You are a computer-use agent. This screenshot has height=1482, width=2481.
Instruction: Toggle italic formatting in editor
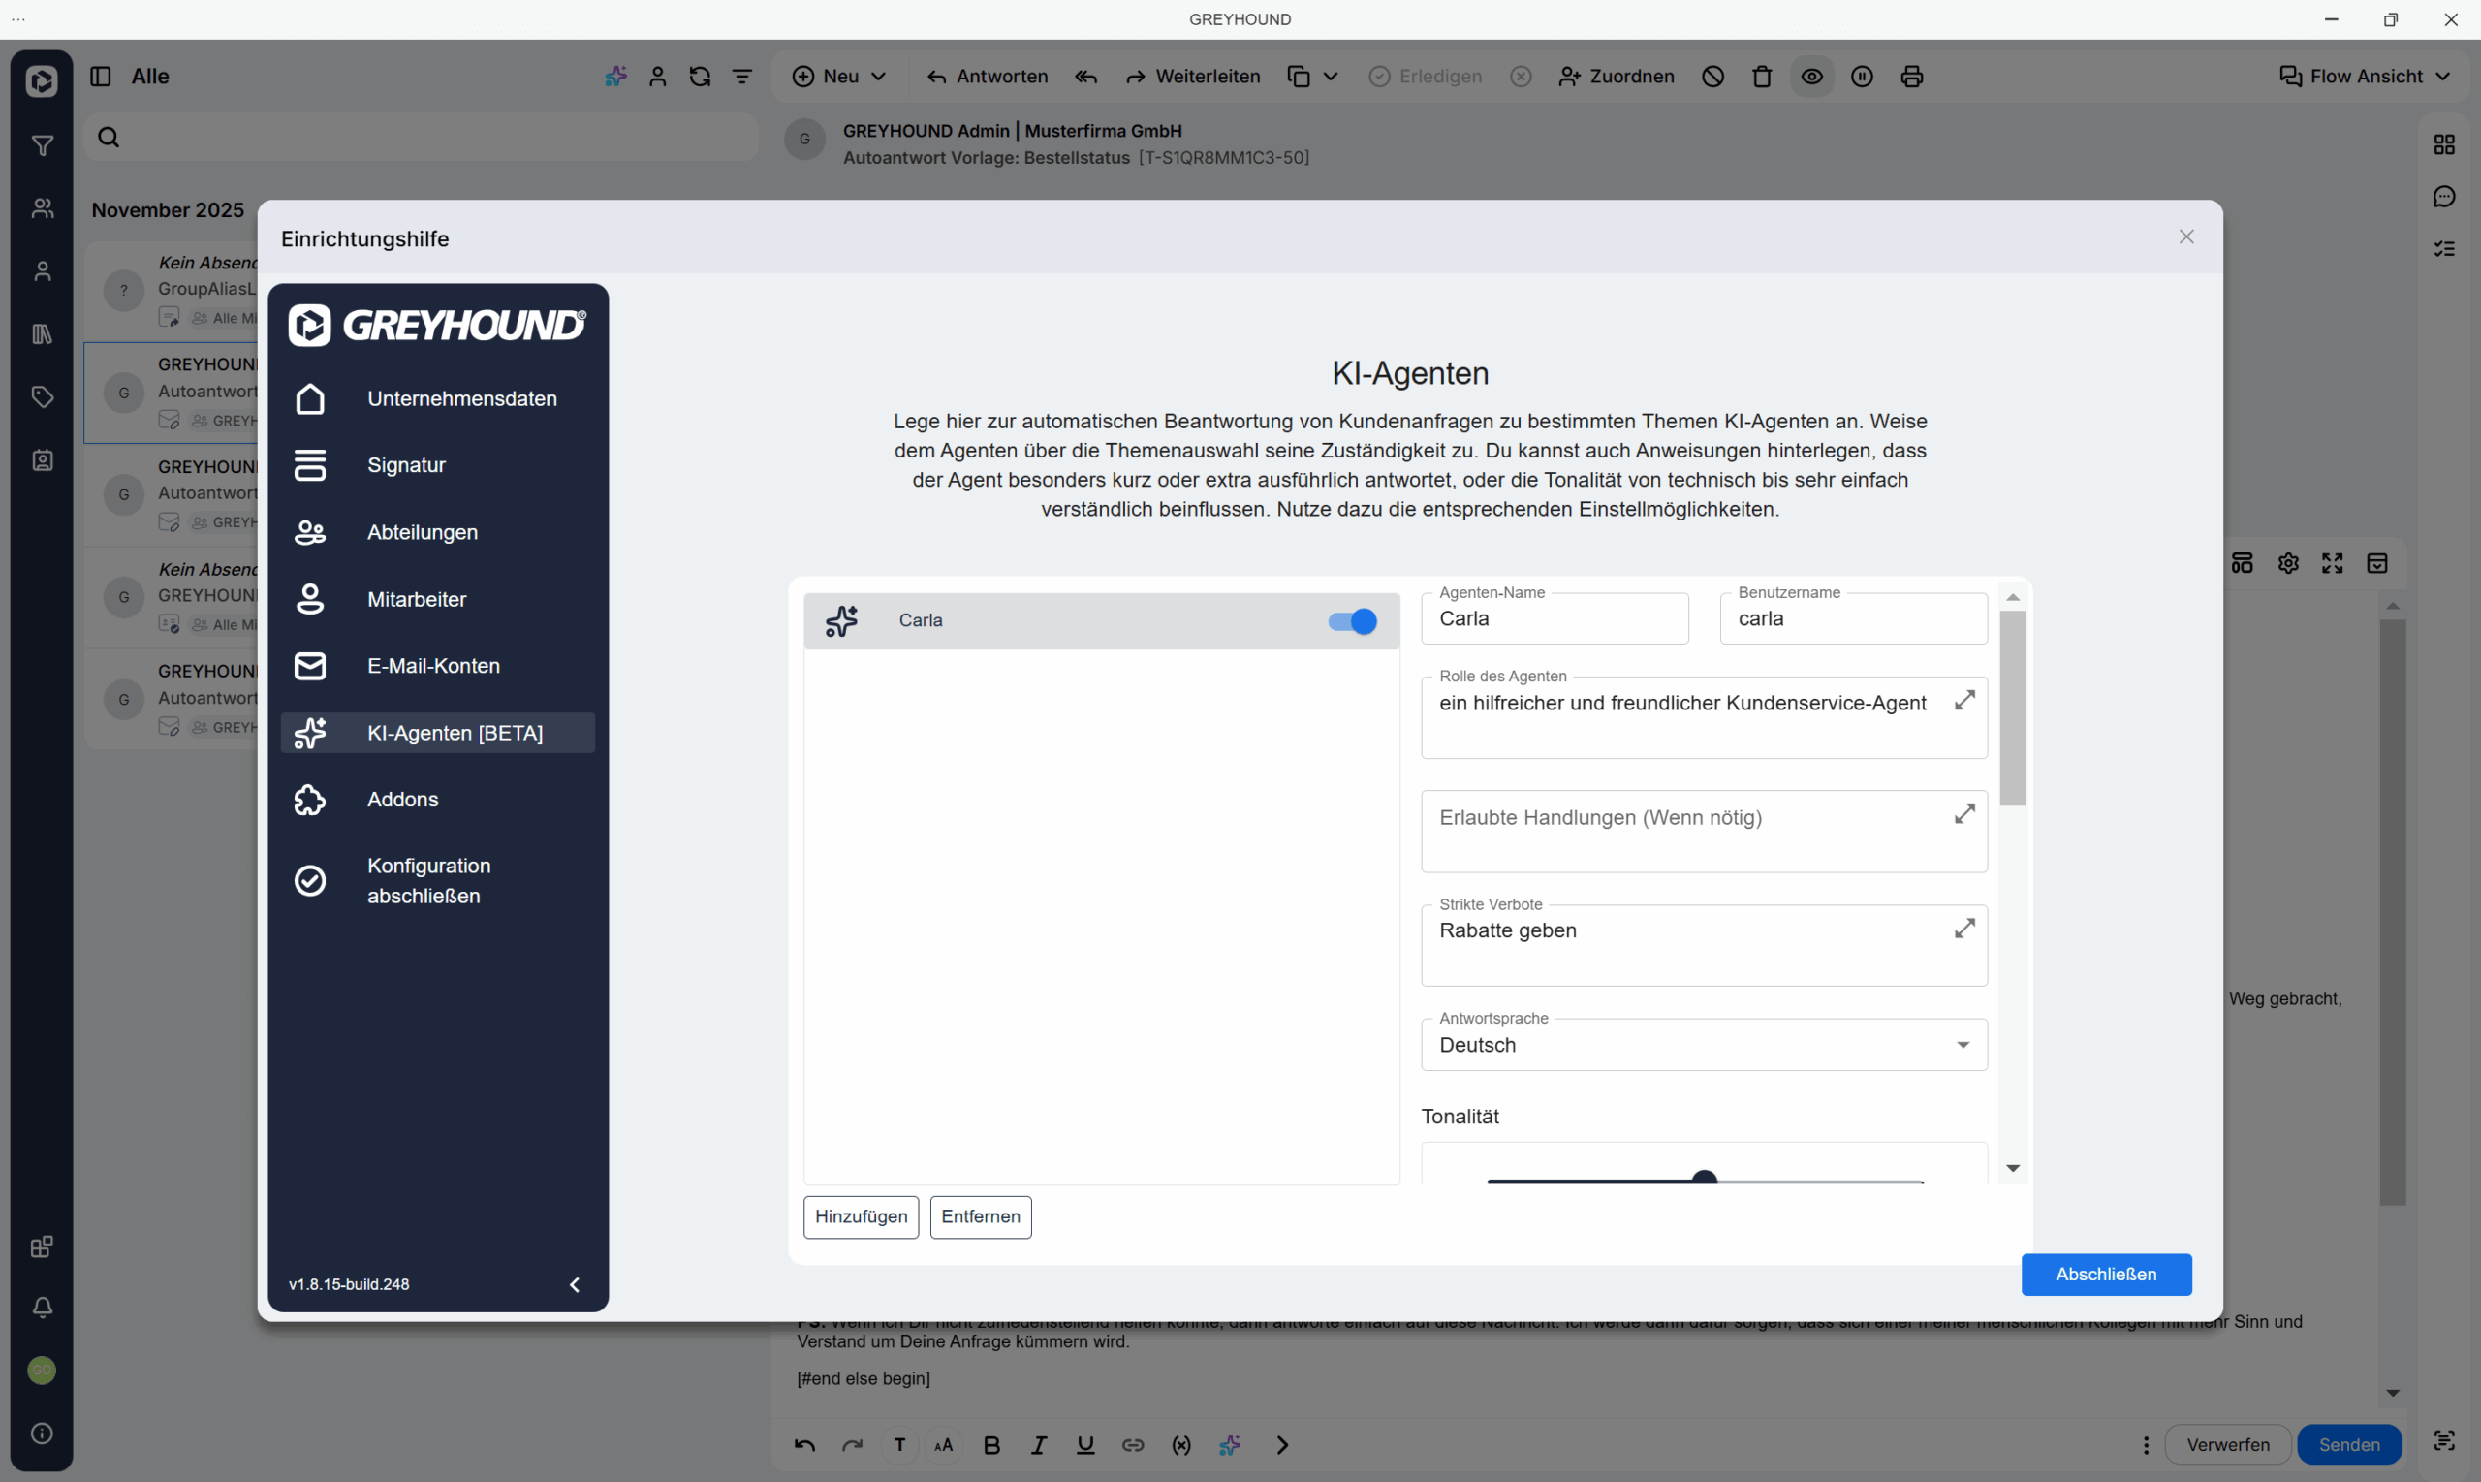[x=1038, y=1445]
